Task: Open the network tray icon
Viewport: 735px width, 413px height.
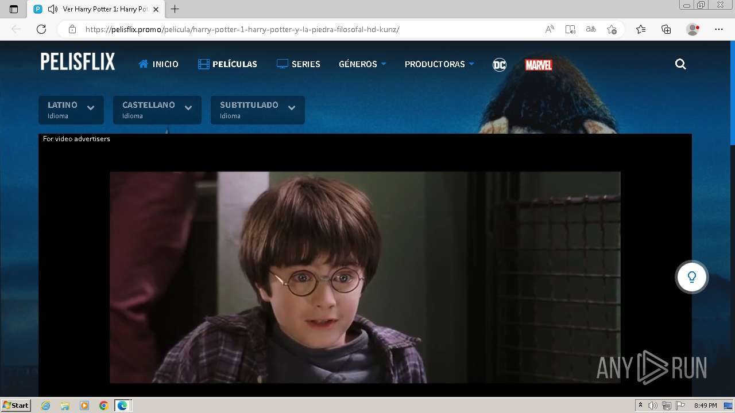Action: click(666, 406)
